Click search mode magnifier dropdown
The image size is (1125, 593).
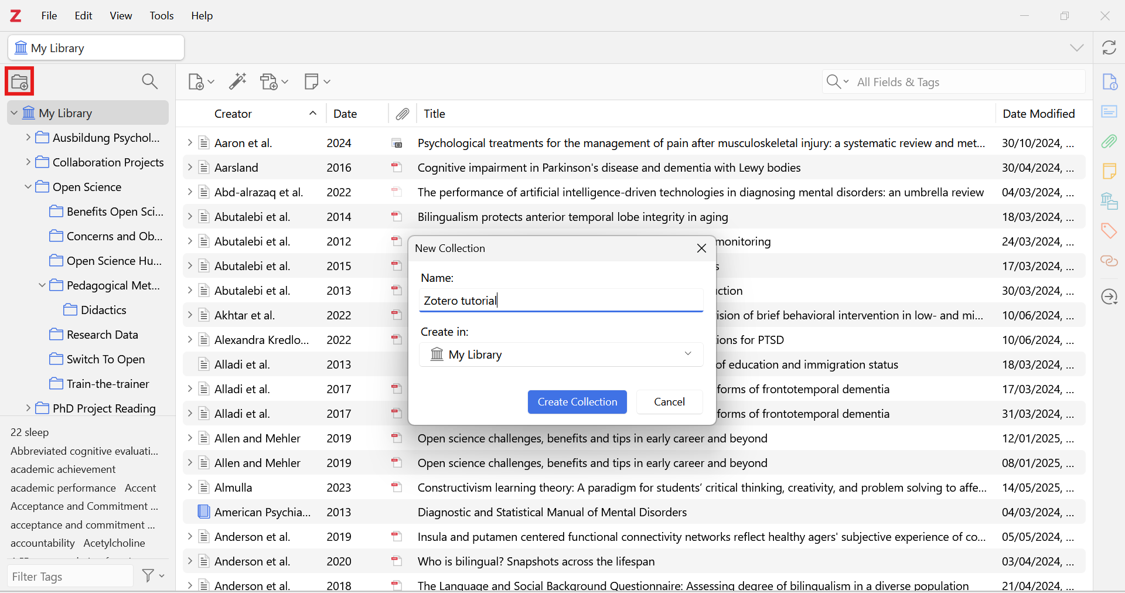coord(837,81)
